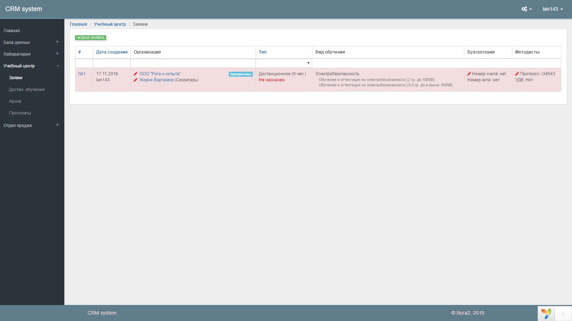Open the settings gears menu in header
Screen dimensions: 572x321
click(526, 9)
